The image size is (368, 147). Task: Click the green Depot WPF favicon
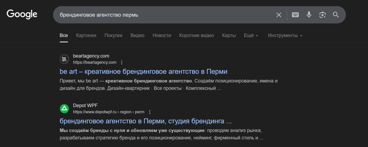pyautogui.click(x=64, y=109)
